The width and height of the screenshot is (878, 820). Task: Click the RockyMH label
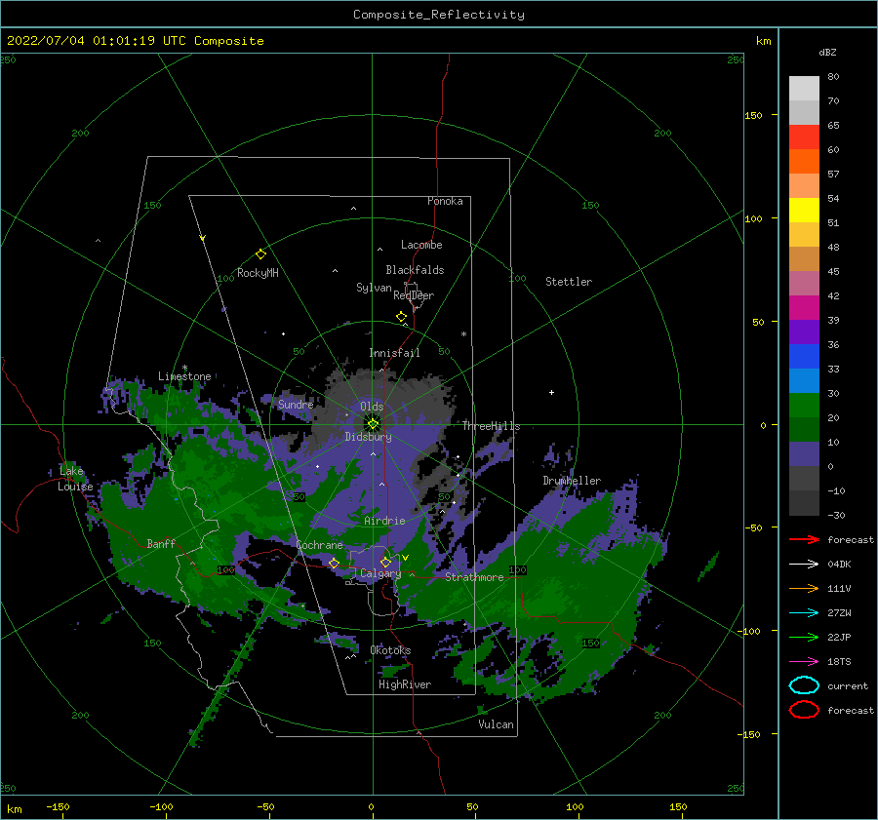coord(258,273)
